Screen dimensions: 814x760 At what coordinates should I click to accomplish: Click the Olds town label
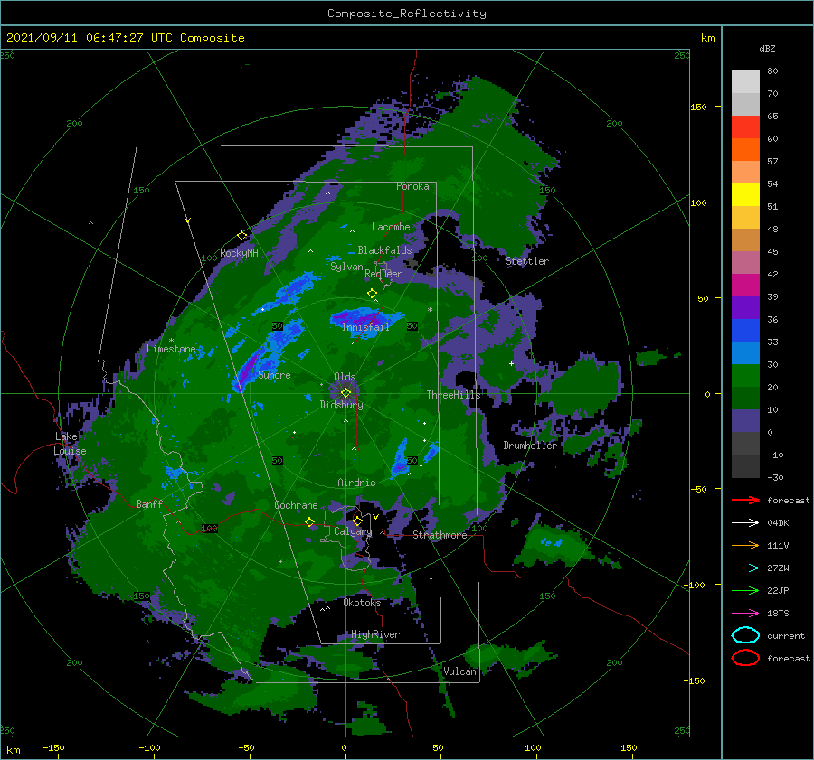345,377
